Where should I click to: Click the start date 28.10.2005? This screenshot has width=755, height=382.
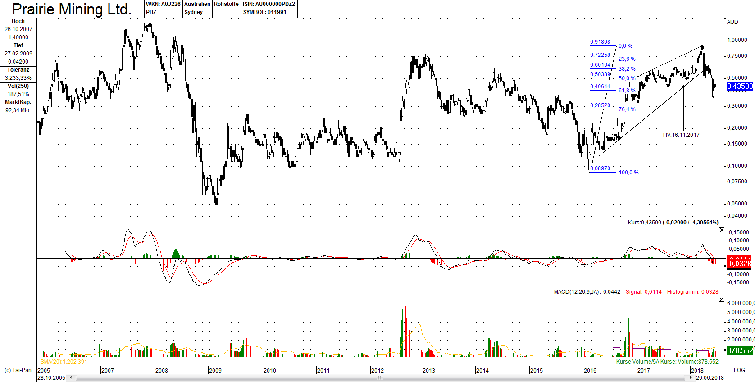click(x=51, y=378)
